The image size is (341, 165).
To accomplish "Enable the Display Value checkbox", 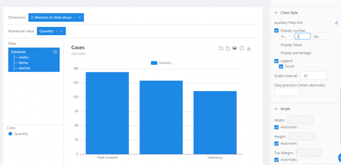I will (x=276, y=45).
